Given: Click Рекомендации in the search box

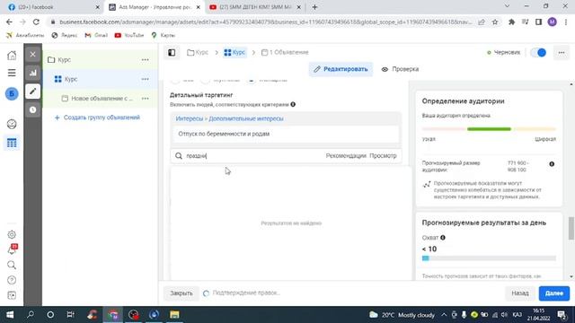Looking at the screenshot, I should pyautogui.click(x=346, y=155).
